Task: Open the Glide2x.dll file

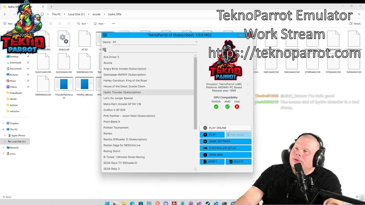Action: coord(64,41)
